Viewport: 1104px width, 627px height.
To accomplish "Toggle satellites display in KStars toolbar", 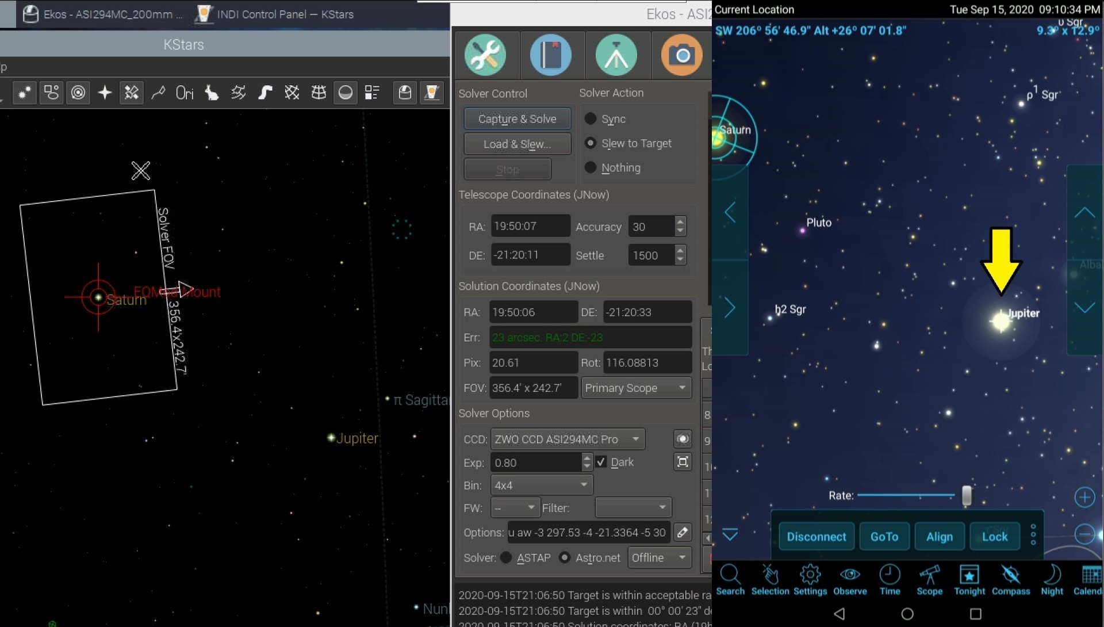I will point(132,93).
